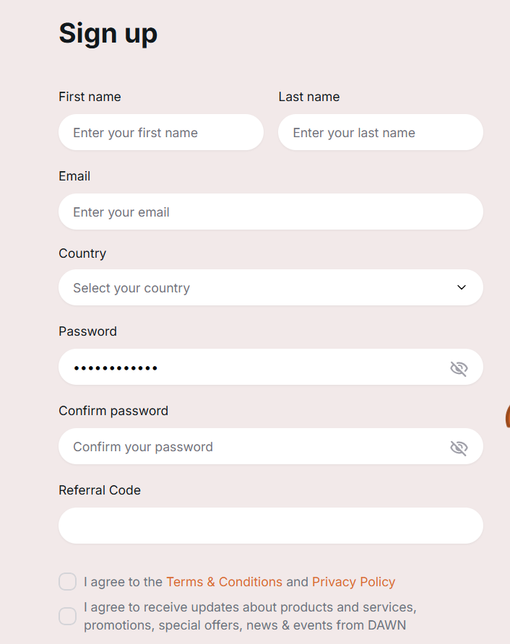Click the chevron arrow in the Country selector
510x644 pixels.
462,287
